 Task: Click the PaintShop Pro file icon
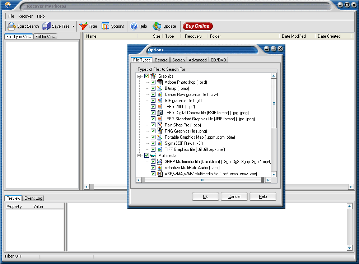(160, 125)
